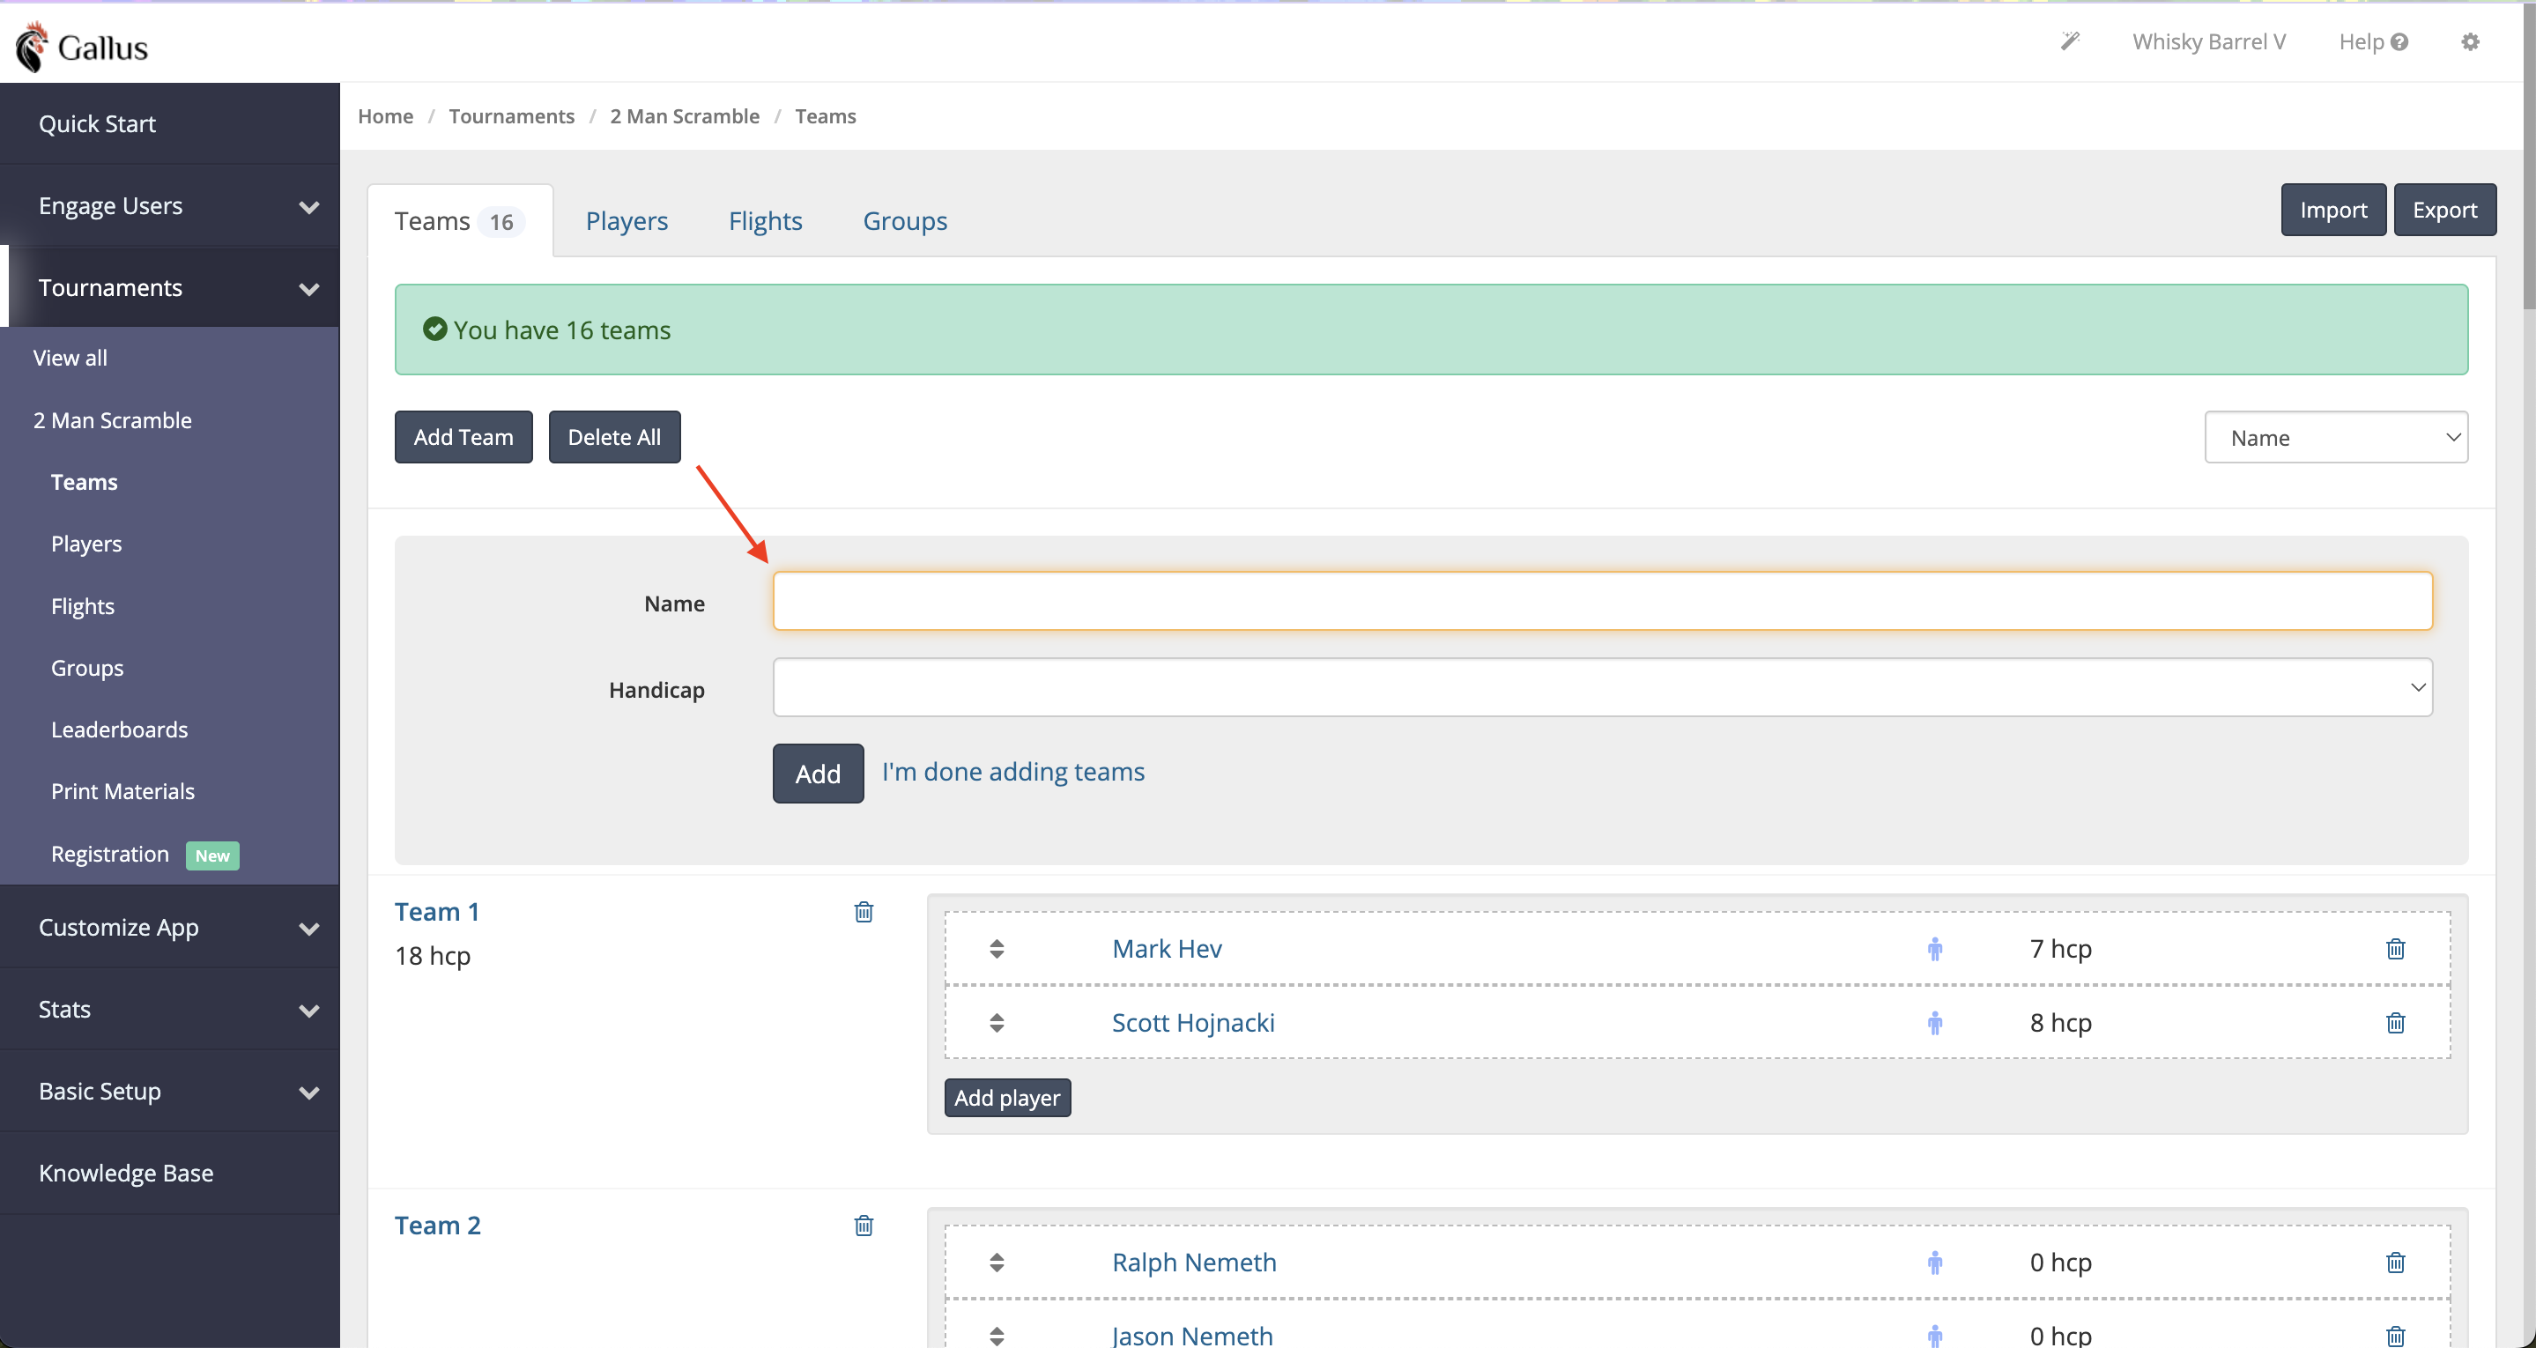Click Mark Hev's person icon

[x=1934, y=948]
